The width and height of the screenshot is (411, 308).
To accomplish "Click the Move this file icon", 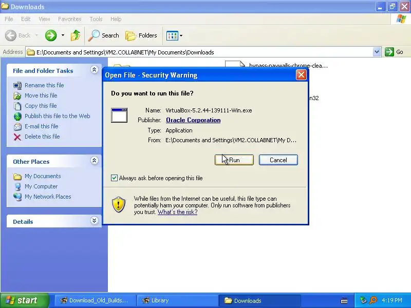I will pos(17,95).
